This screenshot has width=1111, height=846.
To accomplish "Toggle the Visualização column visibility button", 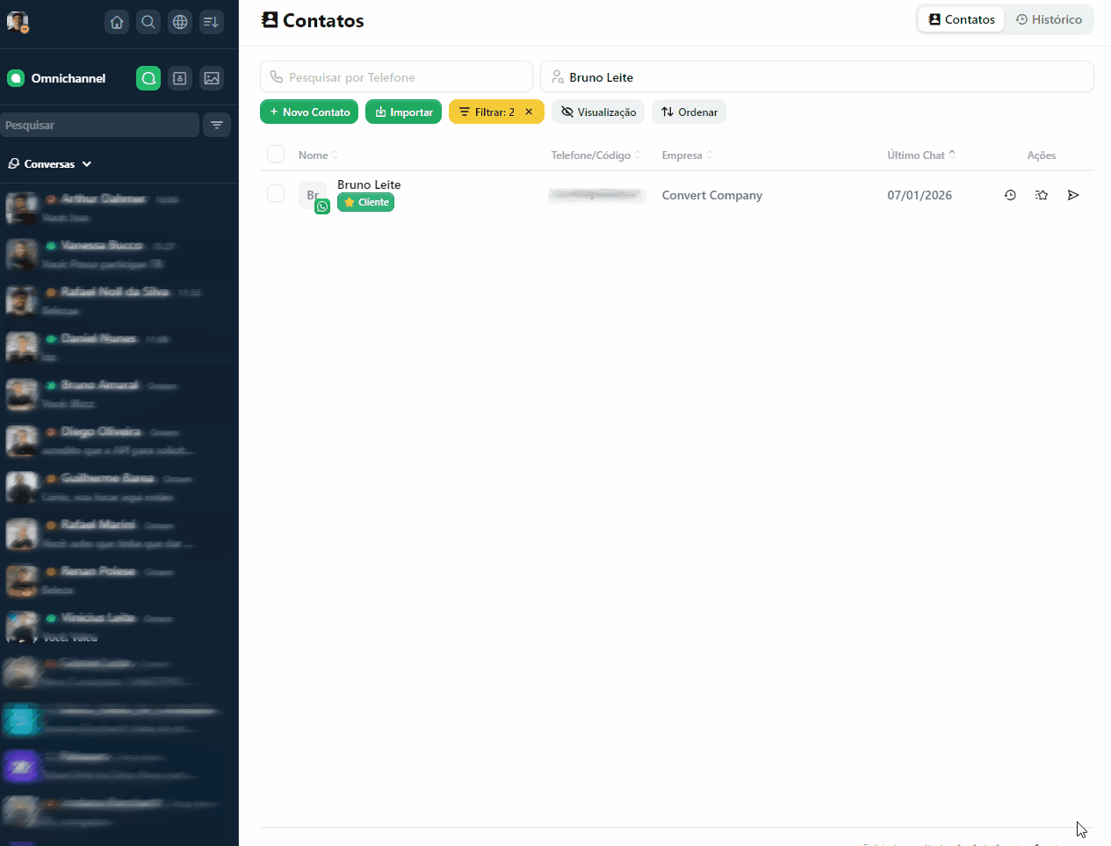I will click(x=598, y=112).
